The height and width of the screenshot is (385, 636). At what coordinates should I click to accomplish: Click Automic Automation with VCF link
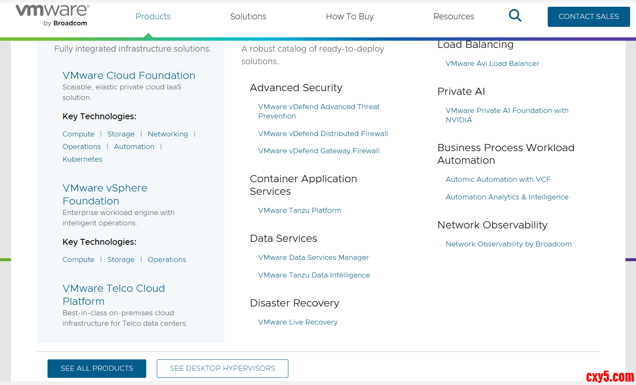tap(498, 179)
